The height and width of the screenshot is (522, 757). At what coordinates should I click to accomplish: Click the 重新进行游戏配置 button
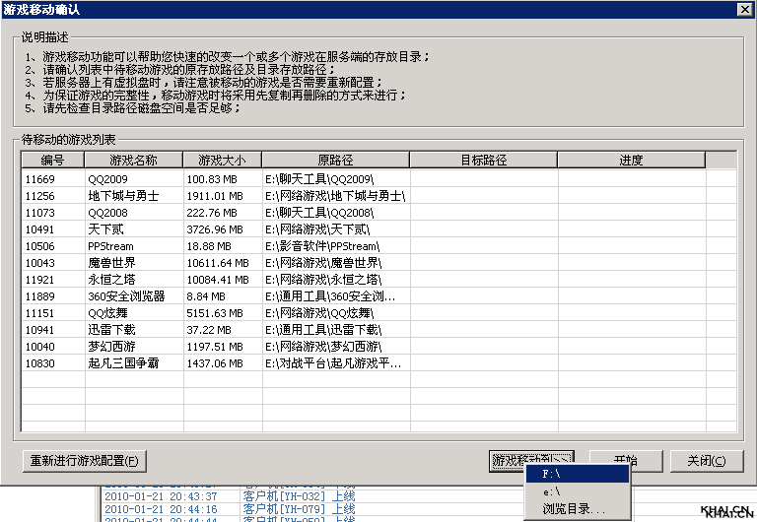point(86,461)
